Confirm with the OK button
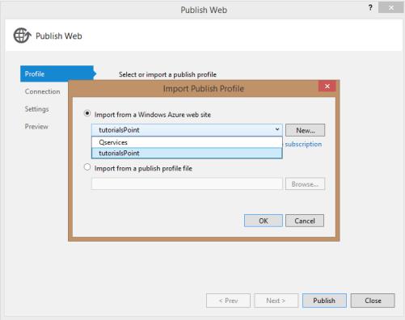The image size is (405, 320). [264, 221]
